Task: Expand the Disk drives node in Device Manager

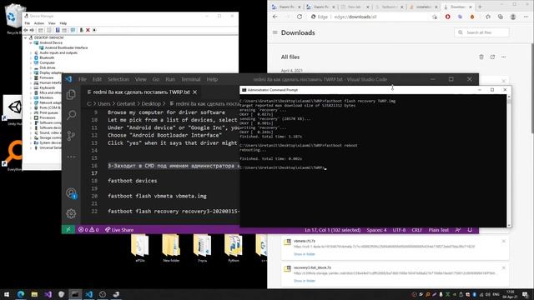Action: point(31,67)
